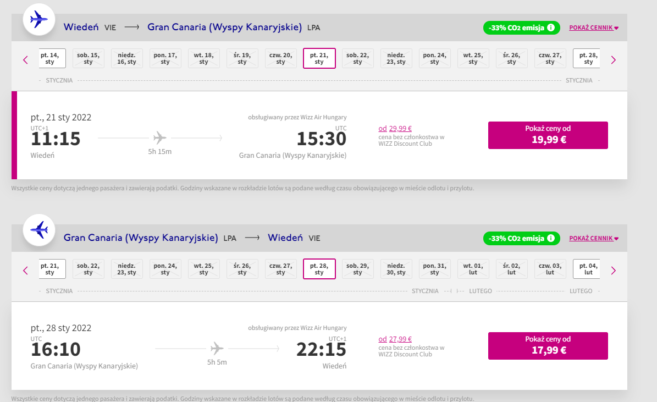Screen dimensions: 657x402
Task: Expand return POKAŻ CENNIK price list
Action: coord(594,238)
